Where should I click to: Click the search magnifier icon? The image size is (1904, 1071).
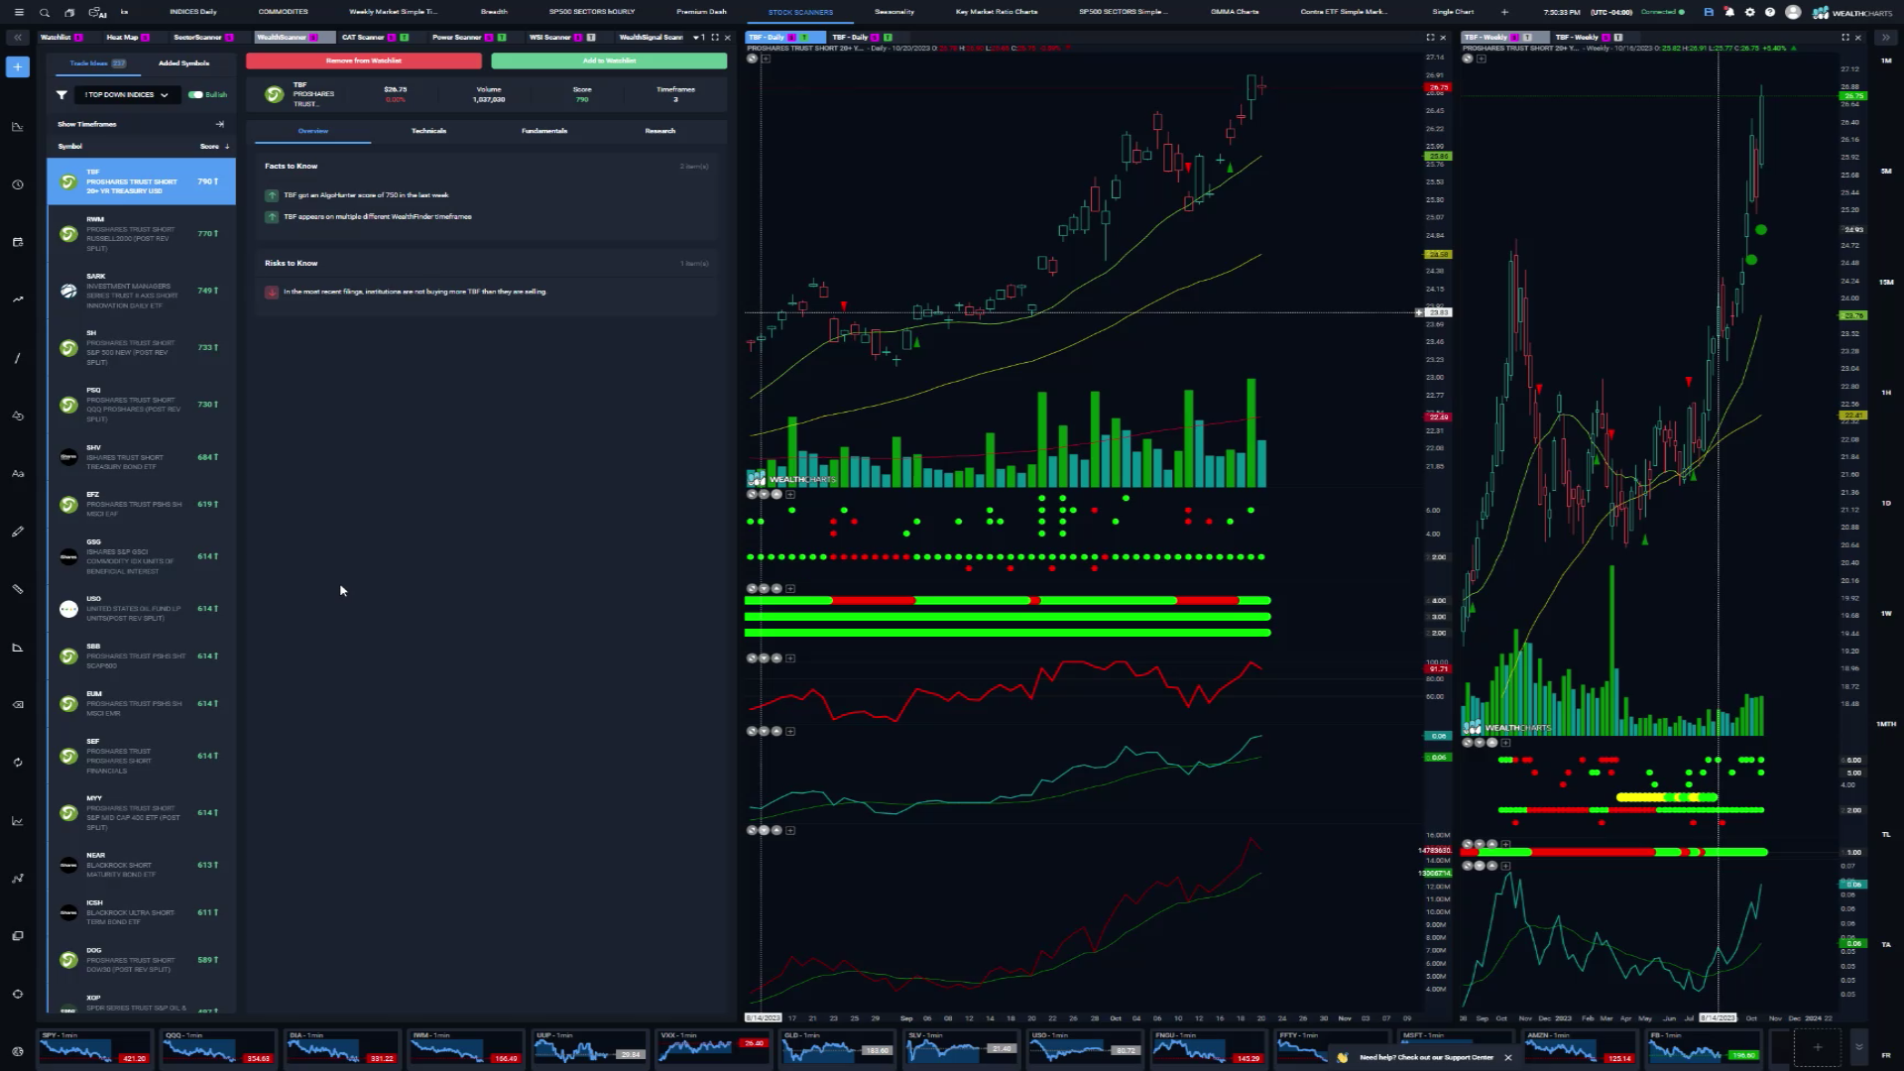(45, 12)
